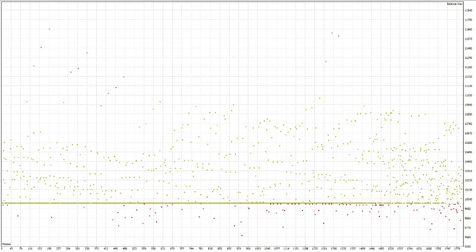
Task: Click the 11210 balance axis label
Action: (x=468, y=77)
